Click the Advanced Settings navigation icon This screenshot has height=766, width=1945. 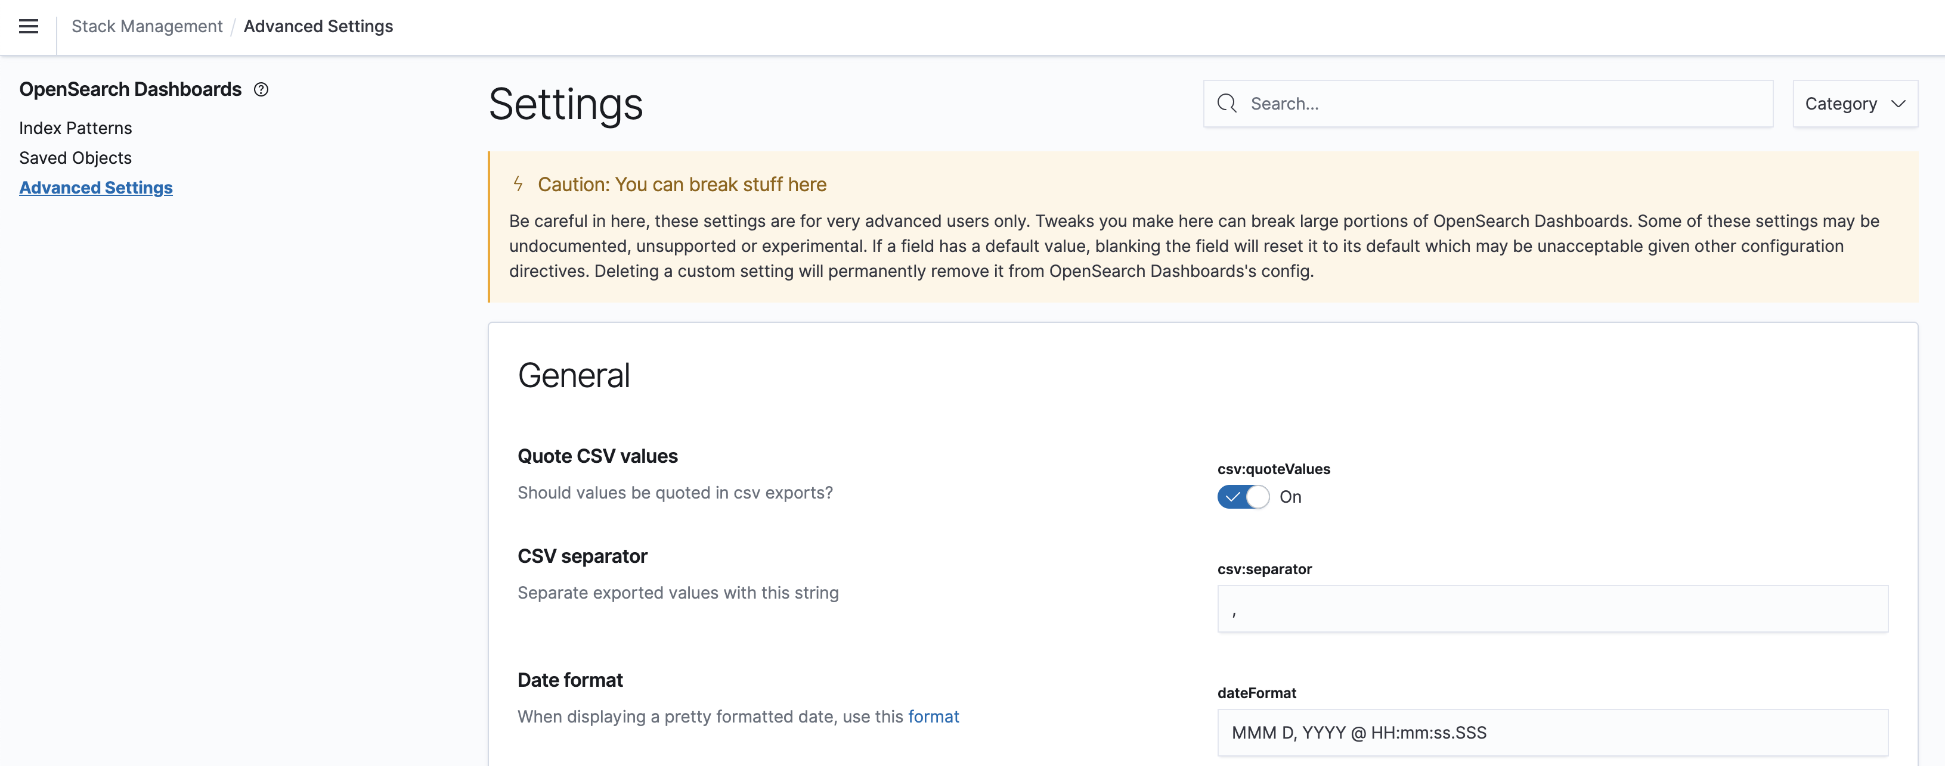[x=95, y=187]
